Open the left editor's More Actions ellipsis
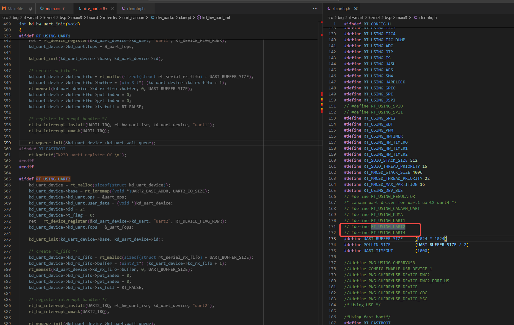This screenshot has width=514, height=325. (315, 9)
